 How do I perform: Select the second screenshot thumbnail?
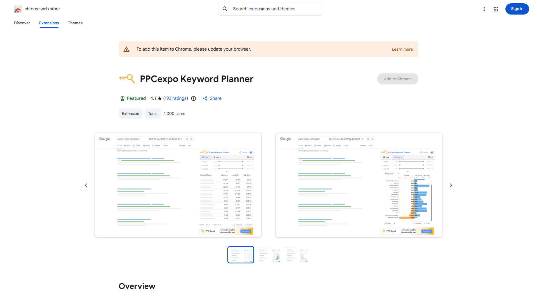pyautogui.click(x=268, y=254)
